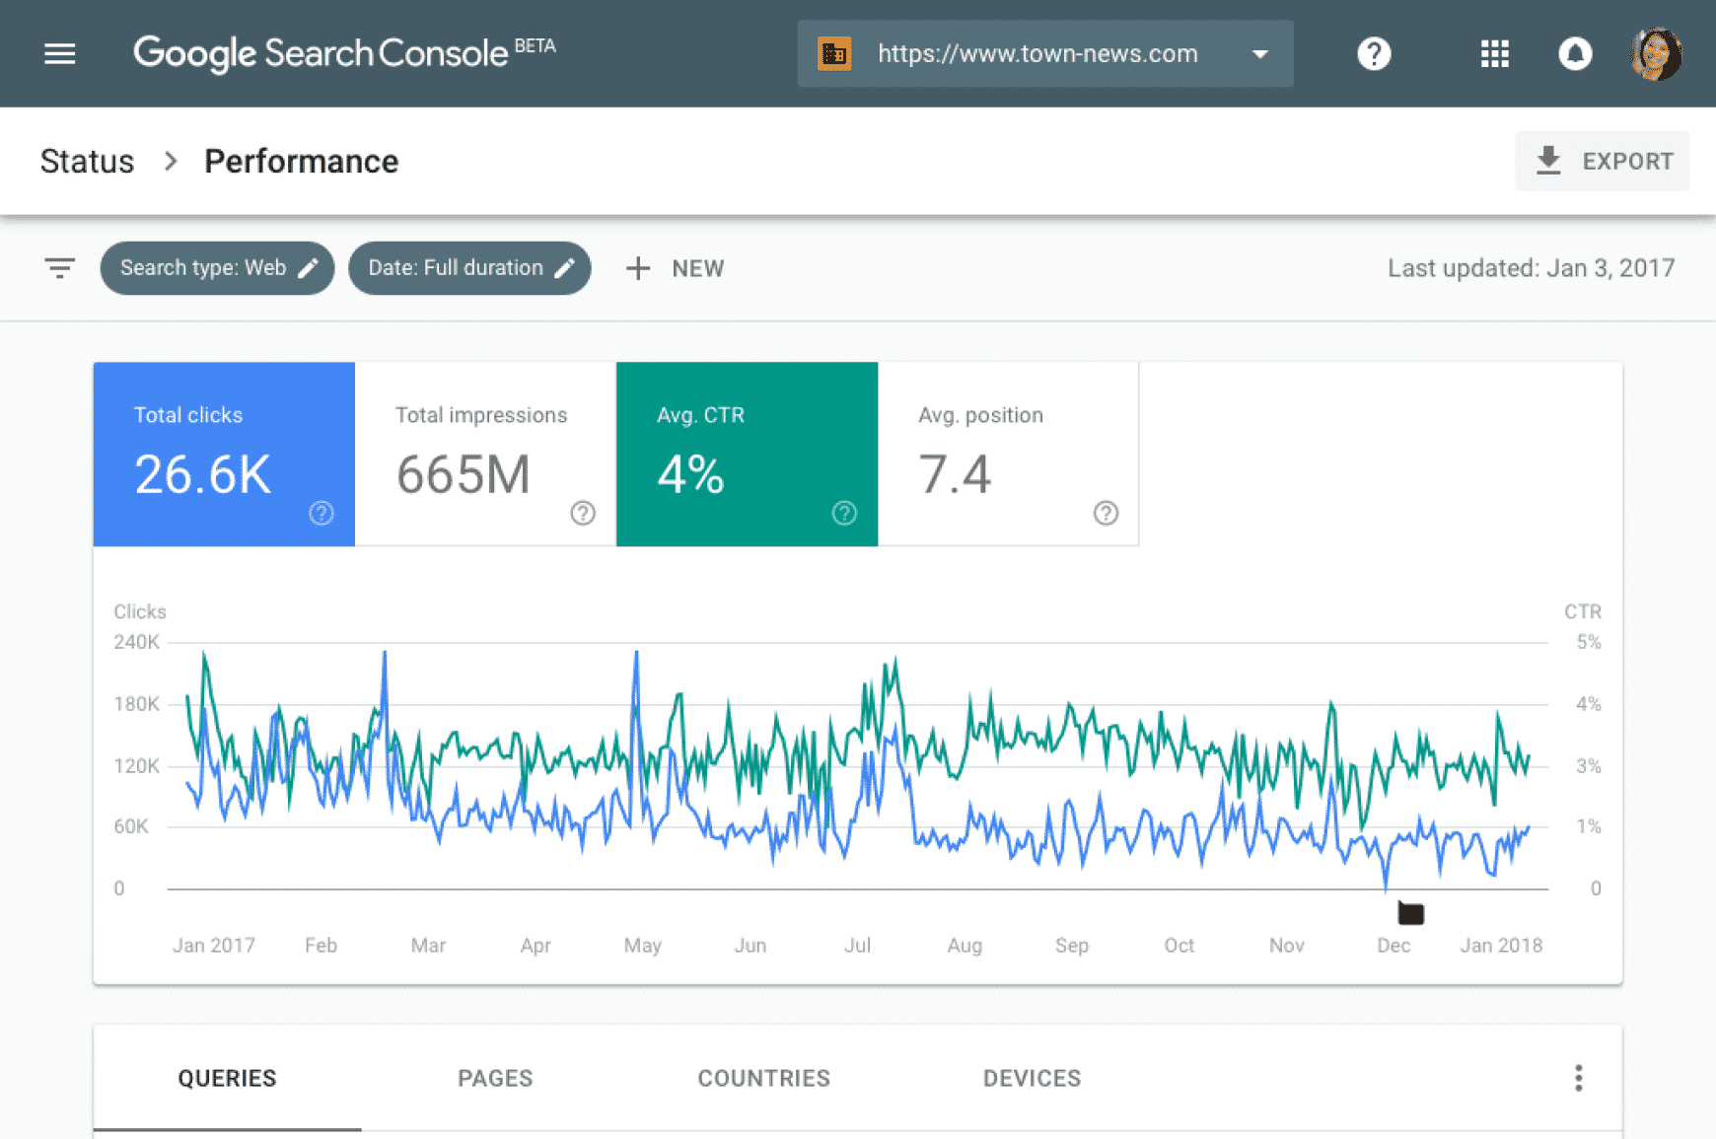Screen dimensions: 1716x1139
Task: Switch to the Countries tab
Action: (763, 1078)
